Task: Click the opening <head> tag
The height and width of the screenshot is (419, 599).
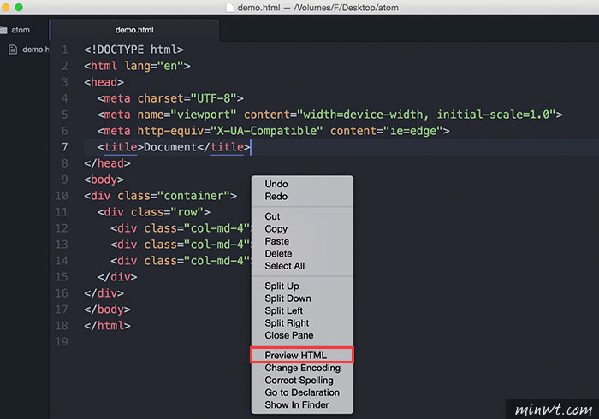Action: pos(104,82)
